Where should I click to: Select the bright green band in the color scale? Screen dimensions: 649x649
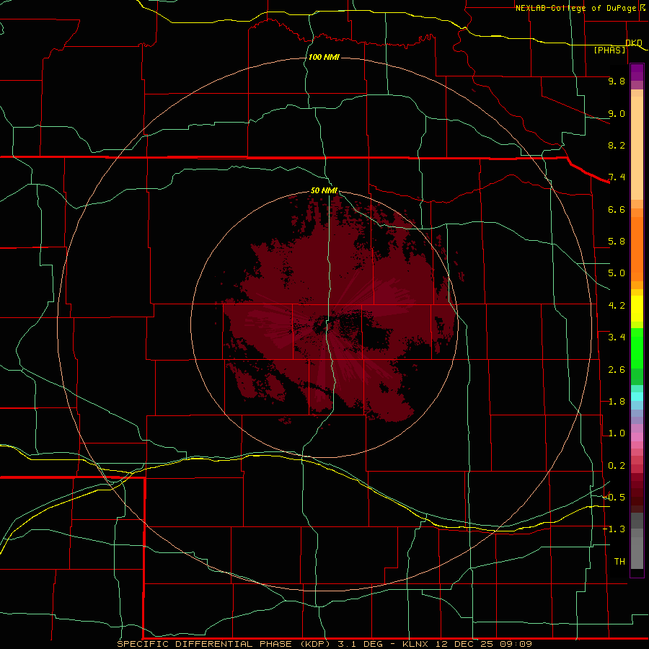pos(637,348)
